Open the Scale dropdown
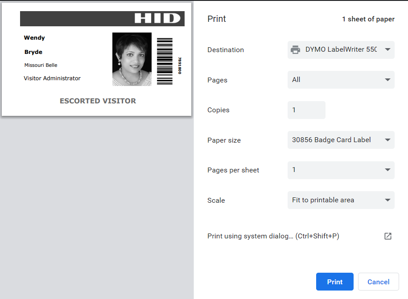 click(x=341, y=200)
